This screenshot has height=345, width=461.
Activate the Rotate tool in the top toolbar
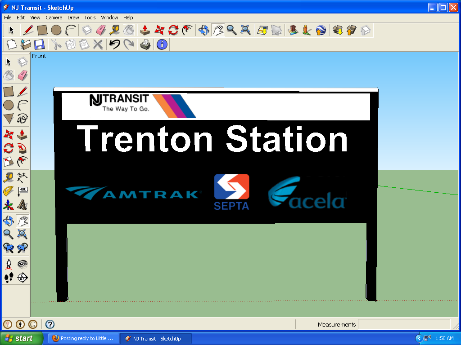[173, 30]
